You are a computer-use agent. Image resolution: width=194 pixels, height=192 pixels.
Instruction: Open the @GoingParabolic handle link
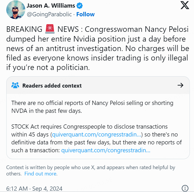49,14
